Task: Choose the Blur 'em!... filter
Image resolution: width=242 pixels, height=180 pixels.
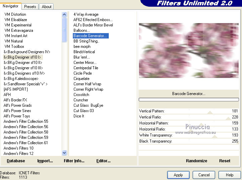Action: point(82,57)
